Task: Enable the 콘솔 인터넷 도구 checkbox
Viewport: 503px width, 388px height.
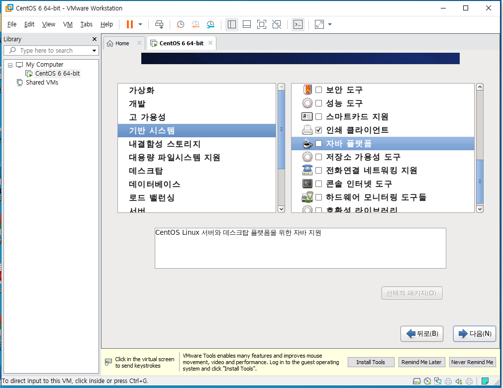Action: tap(318, 184)
